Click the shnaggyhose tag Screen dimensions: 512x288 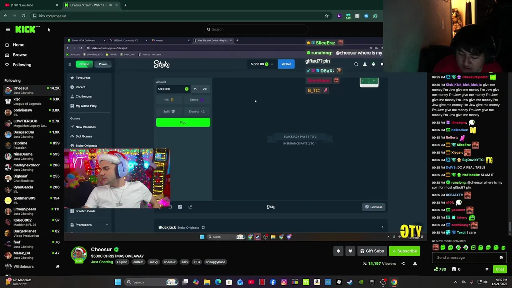(216, 262)
